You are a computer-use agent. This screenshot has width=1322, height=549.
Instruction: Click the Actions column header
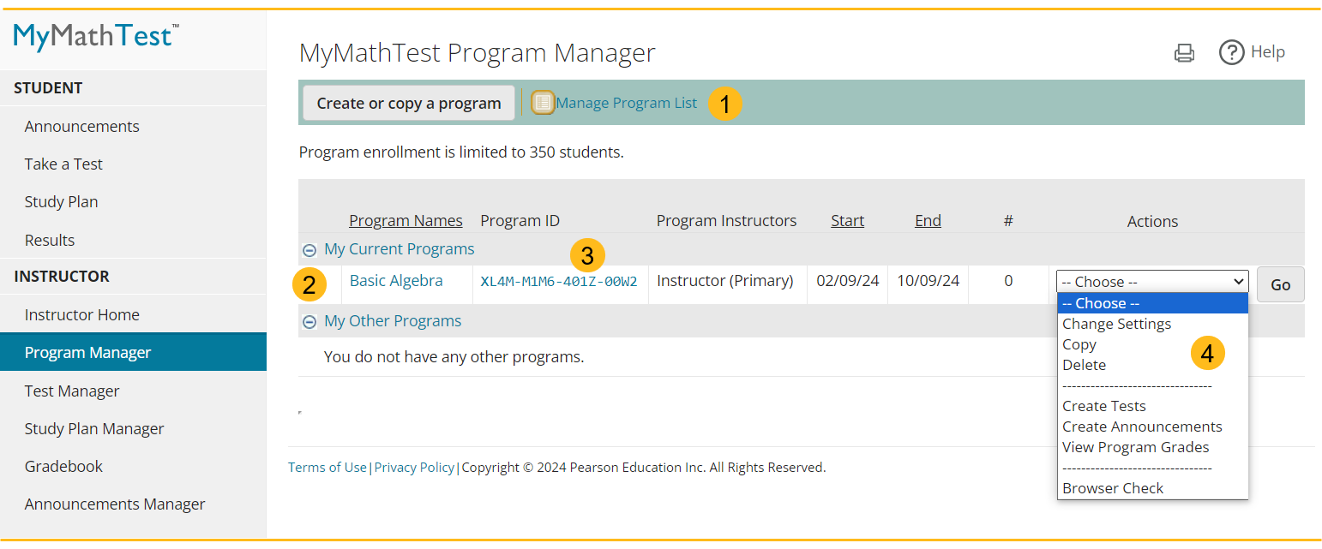point(1152,222)
